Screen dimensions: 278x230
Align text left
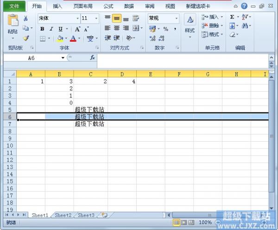pyautogui.click(x=107, y=28)
